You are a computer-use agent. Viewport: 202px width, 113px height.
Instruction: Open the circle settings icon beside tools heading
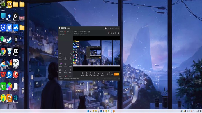71,54
